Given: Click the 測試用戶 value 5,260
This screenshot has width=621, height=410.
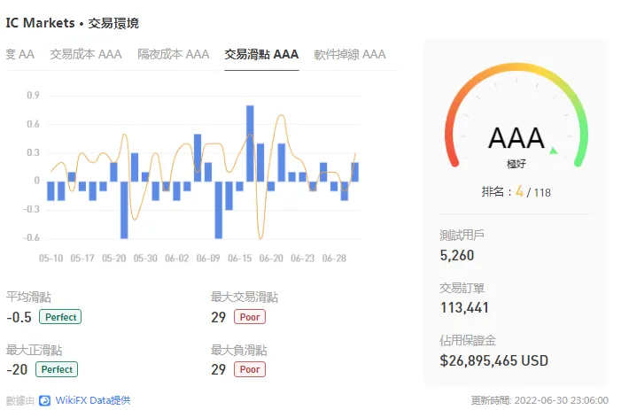Looking at the screenshot, I should coord(457,255).
